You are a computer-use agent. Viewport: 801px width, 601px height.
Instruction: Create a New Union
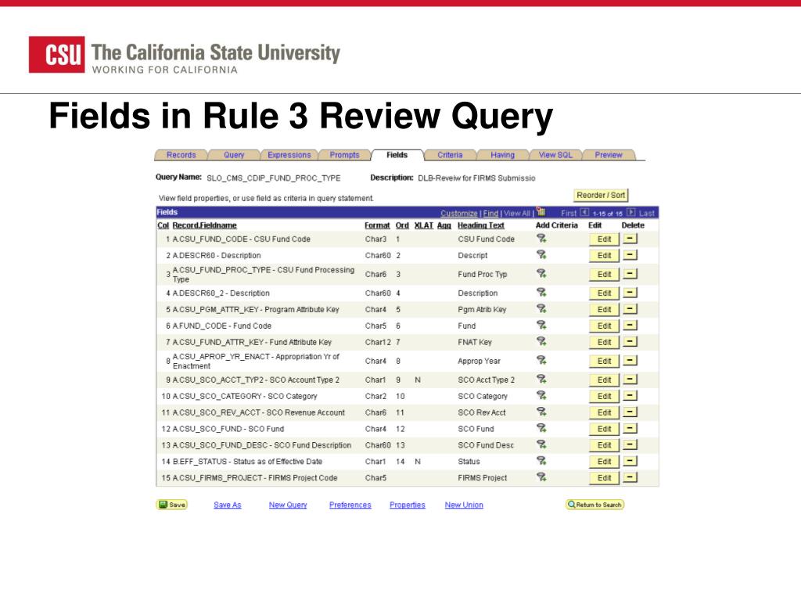pos(464,505)
